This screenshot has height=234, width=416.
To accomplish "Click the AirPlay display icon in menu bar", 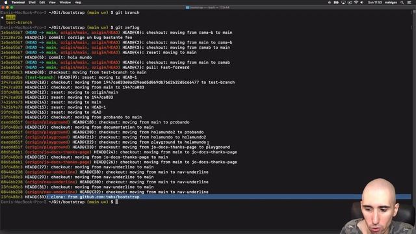I will point(343,3).
